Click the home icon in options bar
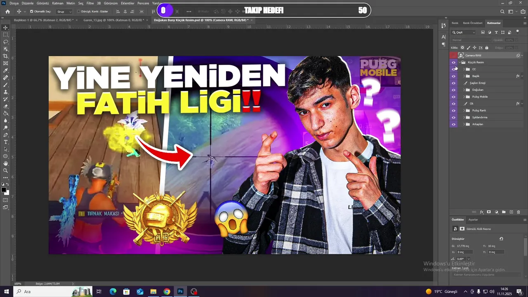The image size is (528, 297). click(x=7, y=12)
